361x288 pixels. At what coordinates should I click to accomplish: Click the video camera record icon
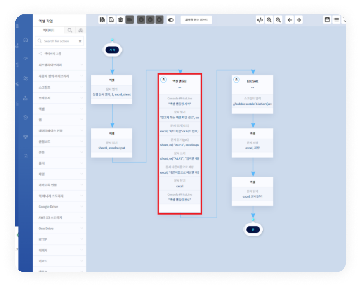130,20
